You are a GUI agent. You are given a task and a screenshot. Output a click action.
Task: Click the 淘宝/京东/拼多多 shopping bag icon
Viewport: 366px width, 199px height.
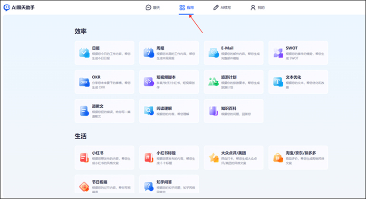[x=278, y=158]
